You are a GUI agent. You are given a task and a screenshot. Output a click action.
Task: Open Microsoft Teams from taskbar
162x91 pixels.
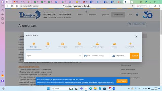[81, 88]
